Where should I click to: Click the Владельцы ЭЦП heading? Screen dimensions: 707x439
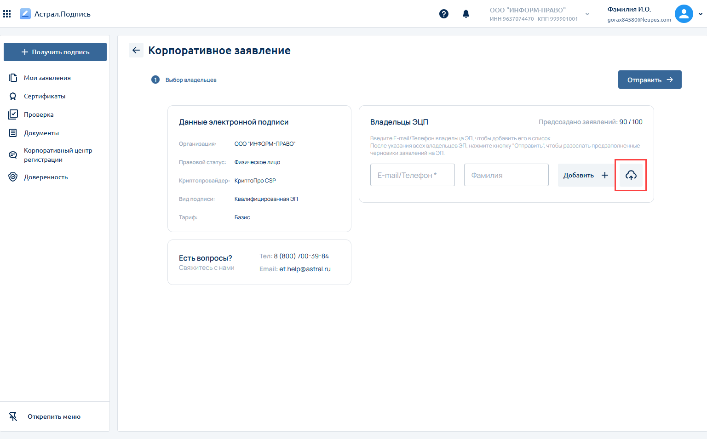(399, 122)
